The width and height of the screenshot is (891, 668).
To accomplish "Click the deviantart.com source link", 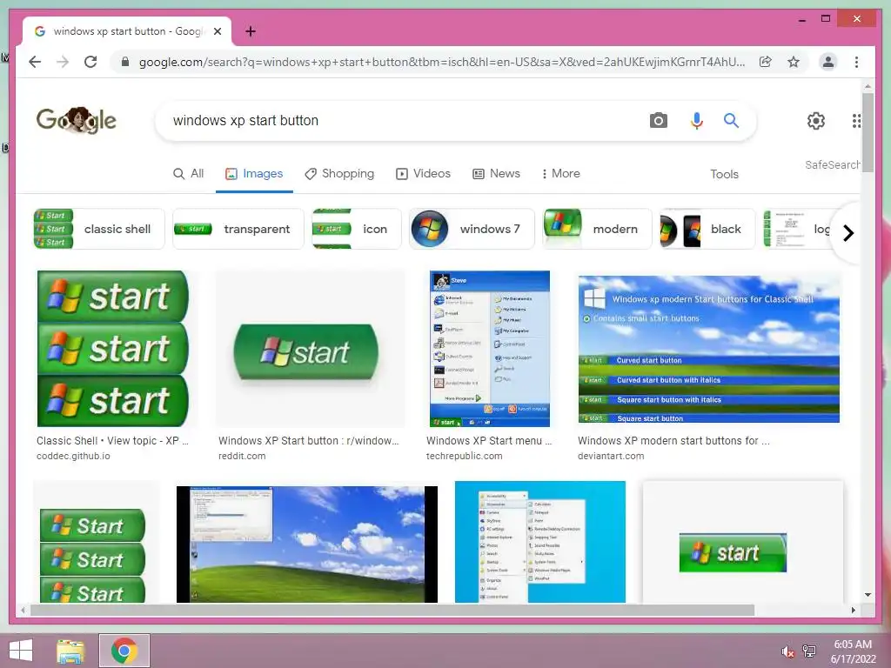I will coord(611,456).
